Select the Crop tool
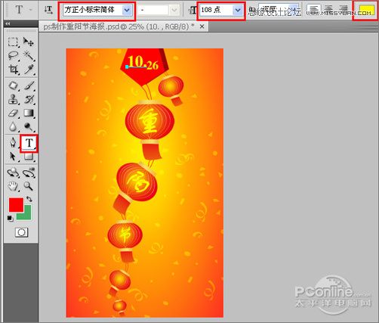This screenshot has height=323, width=379. pyautogui.click(x=13, y=69)
